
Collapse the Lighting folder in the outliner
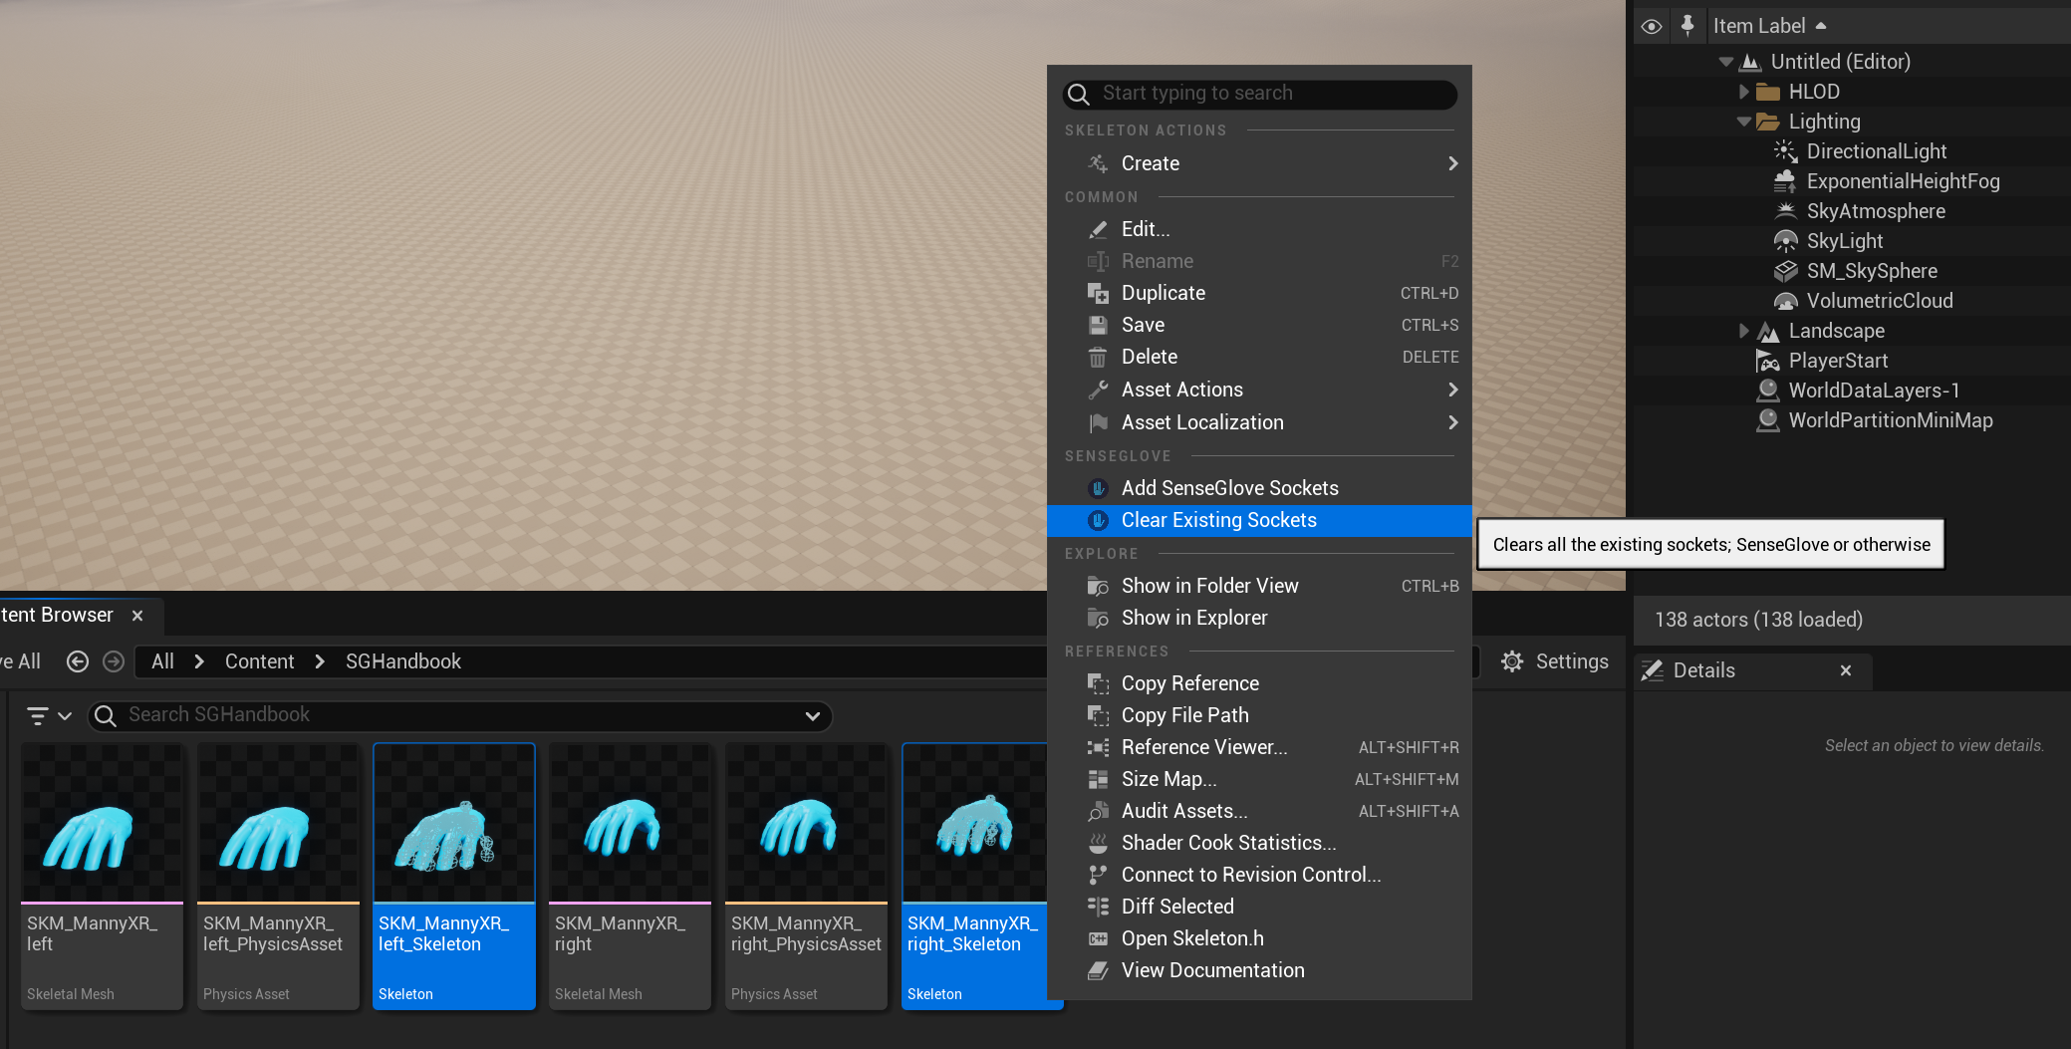pyautogui.click(x=1745, y=121)
